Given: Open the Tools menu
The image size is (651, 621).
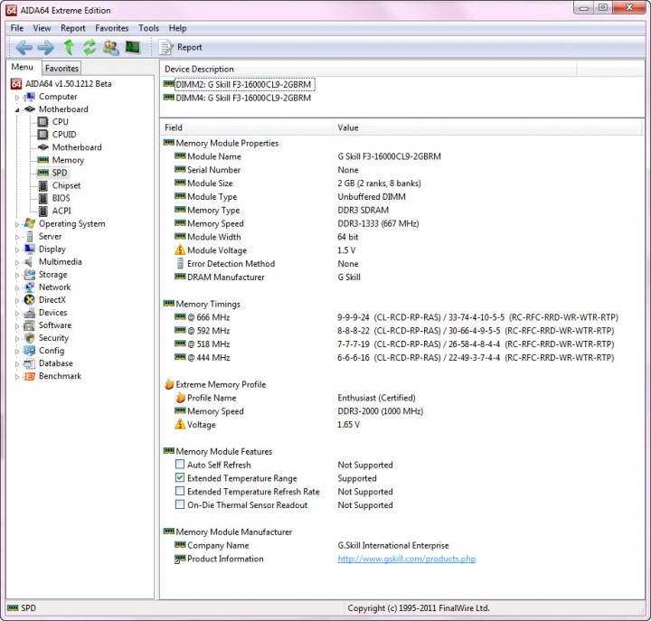Looking at the screenshot, I should pos(148,28).
